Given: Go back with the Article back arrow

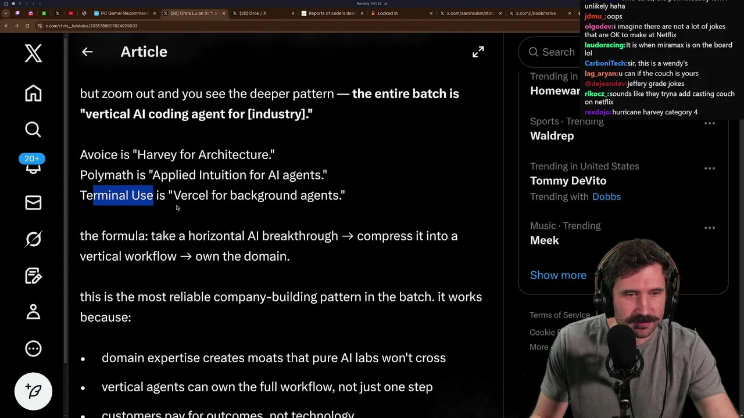Looking at the screenshot, I should (x=87, y=52).
